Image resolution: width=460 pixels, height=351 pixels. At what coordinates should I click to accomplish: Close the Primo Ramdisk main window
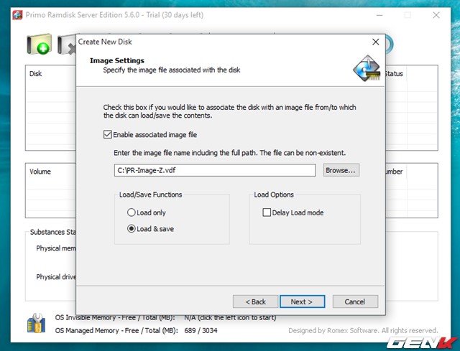[x=436, y=15]
